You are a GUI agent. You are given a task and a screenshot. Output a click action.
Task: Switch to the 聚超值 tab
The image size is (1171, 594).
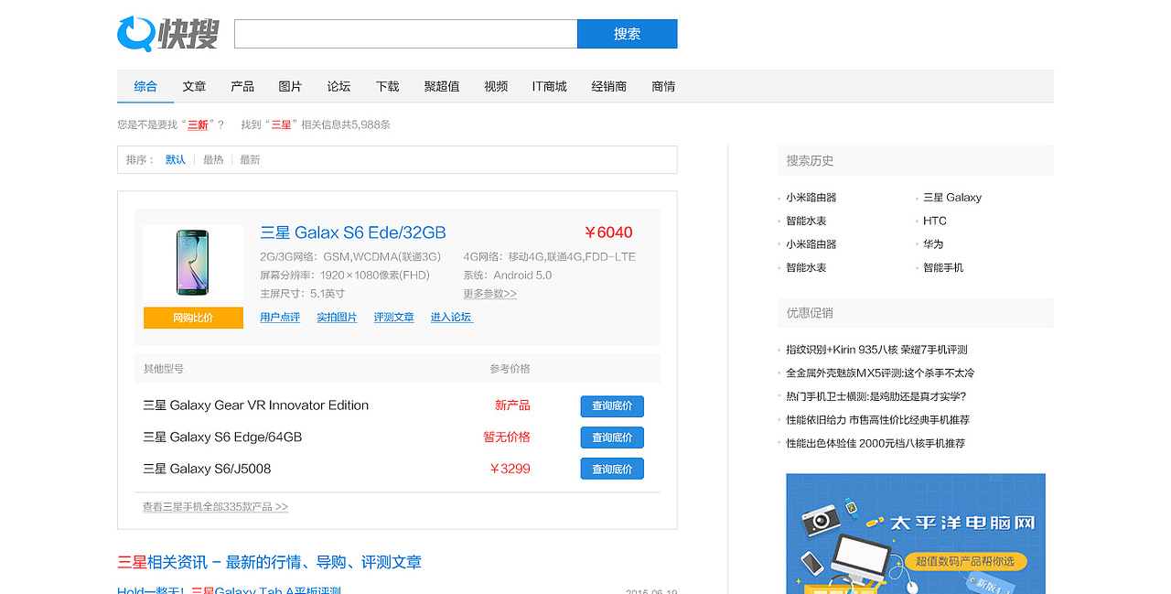tap(442, 86)
